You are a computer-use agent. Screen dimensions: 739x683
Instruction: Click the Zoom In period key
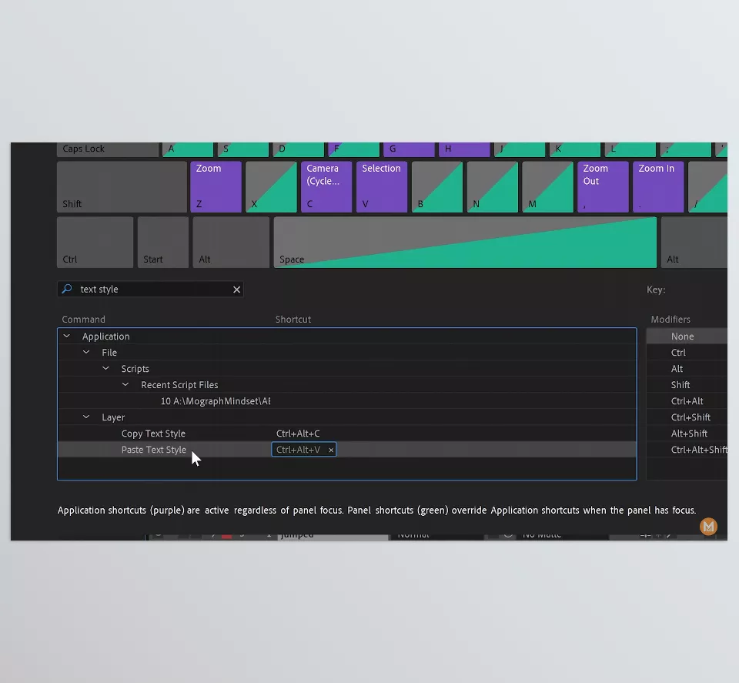click(658, 186)
